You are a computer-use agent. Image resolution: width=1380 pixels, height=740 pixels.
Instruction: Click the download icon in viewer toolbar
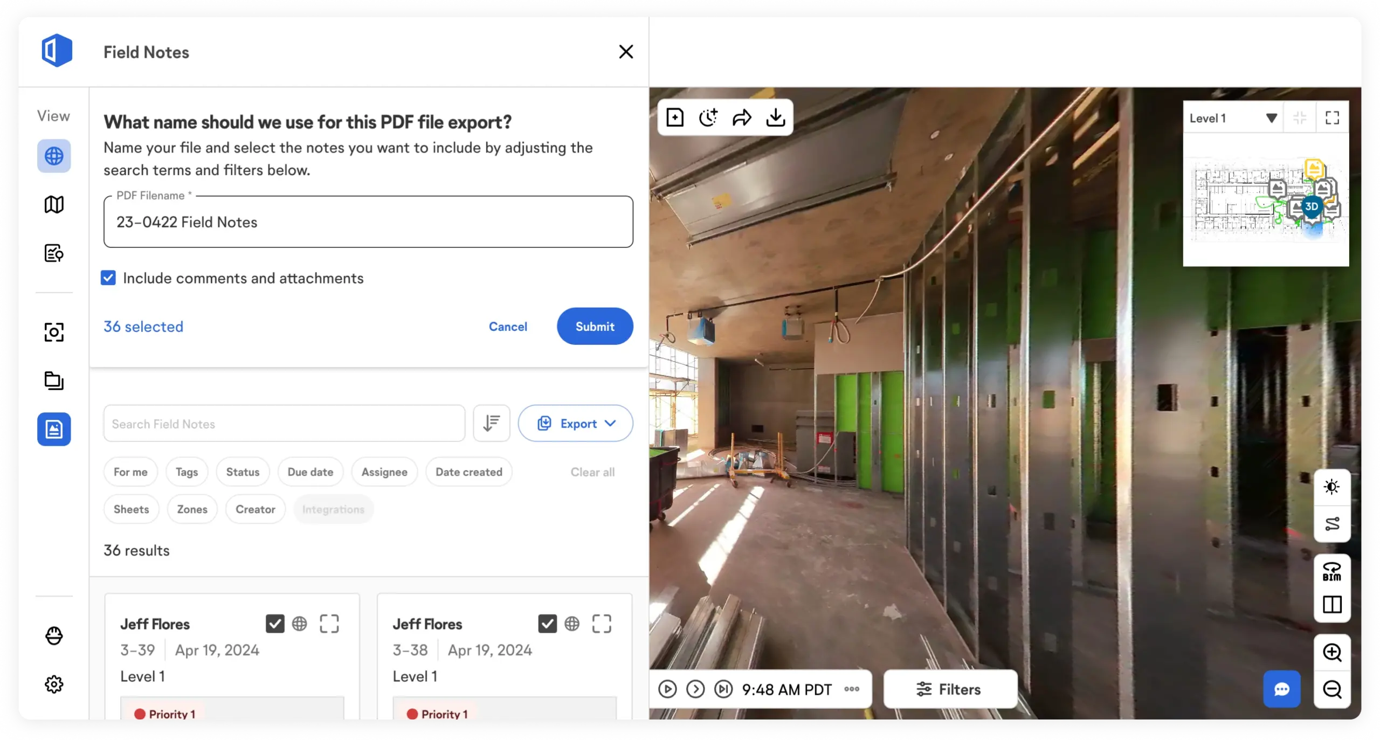click(x=775, y=117)
